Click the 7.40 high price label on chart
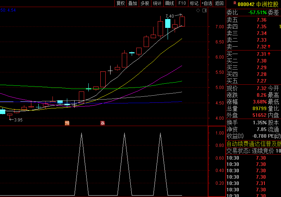Viewport: 281px width, 197px height. (x=169, y=16)
